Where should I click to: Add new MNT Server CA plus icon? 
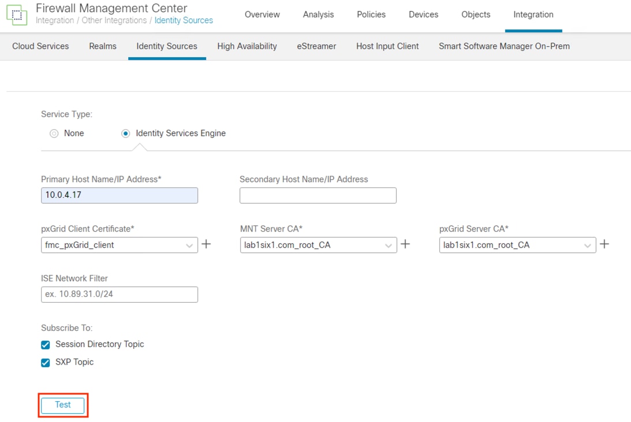coord(405,244)
